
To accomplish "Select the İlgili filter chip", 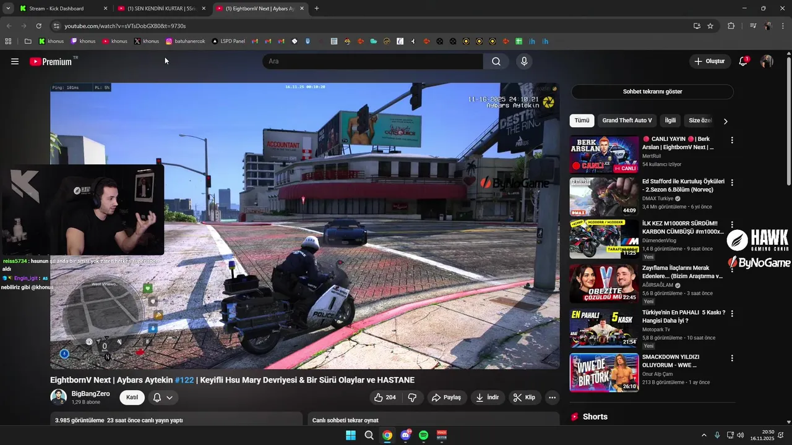I will [670, 121].
